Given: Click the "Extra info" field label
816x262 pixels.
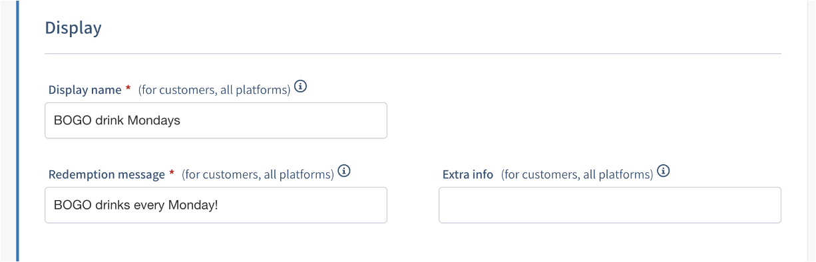Looking at the screenshot, I should 468,174.
